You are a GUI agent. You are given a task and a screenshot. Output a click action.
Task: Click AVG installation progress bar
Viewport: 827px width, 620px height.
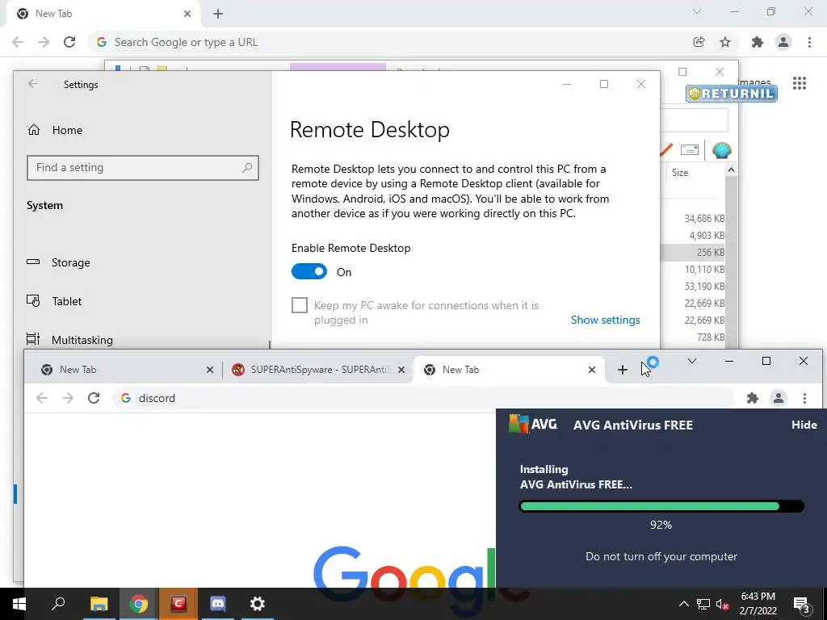(661, 506)
